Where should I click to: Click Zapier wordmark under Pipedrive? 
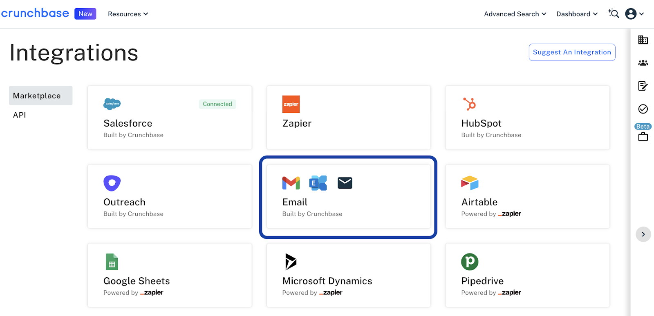click(x=510, y=292)
